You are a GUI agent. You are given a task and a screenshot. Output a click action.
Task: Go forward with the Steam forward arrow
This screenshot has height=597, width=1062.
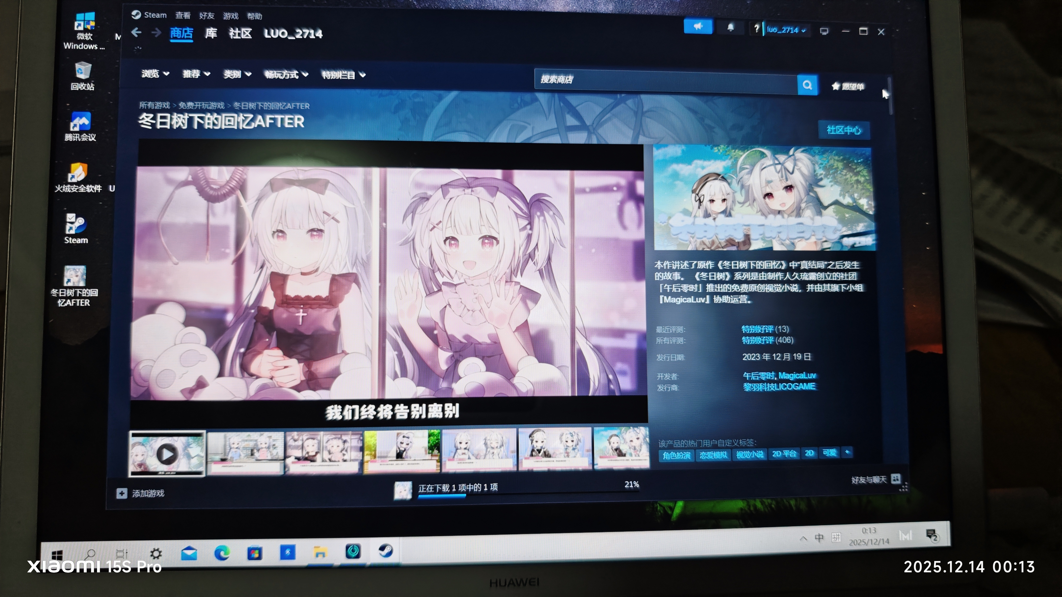(156, 32)
